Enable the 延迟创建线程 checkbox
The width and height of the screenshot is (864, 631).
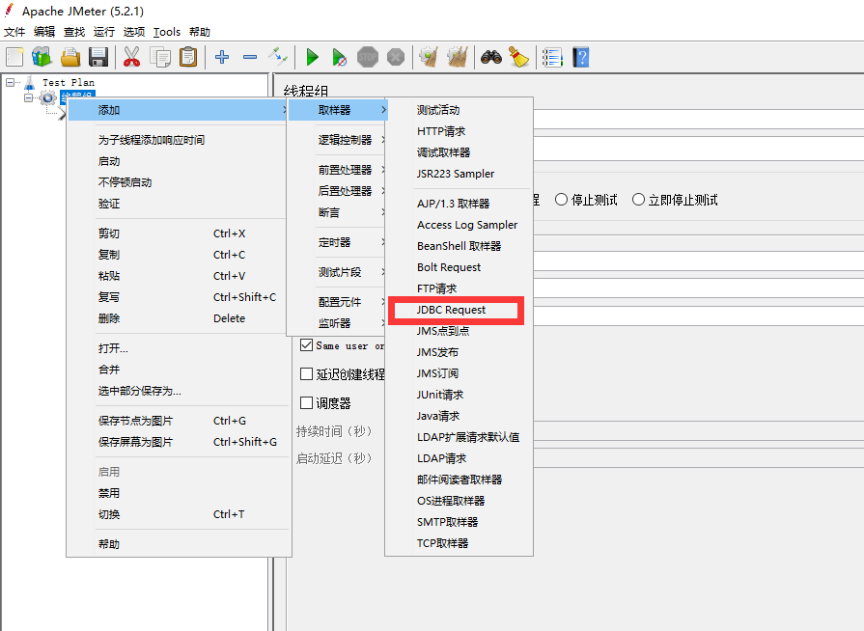point(307,374)
